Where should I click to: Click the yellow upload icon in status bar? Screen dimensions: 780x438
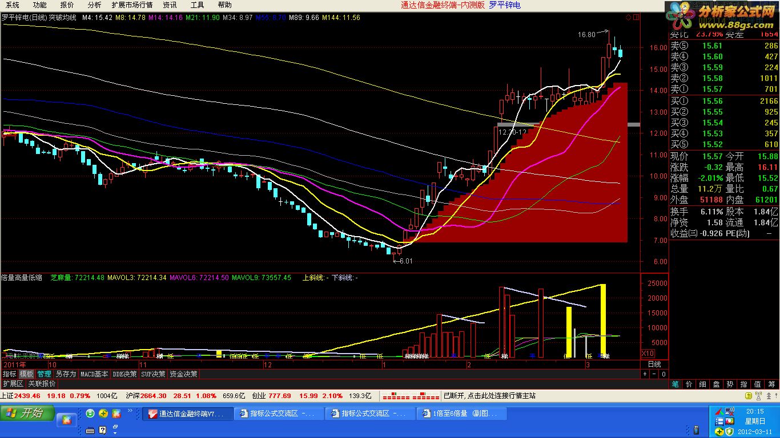click(x=749, y=396)
